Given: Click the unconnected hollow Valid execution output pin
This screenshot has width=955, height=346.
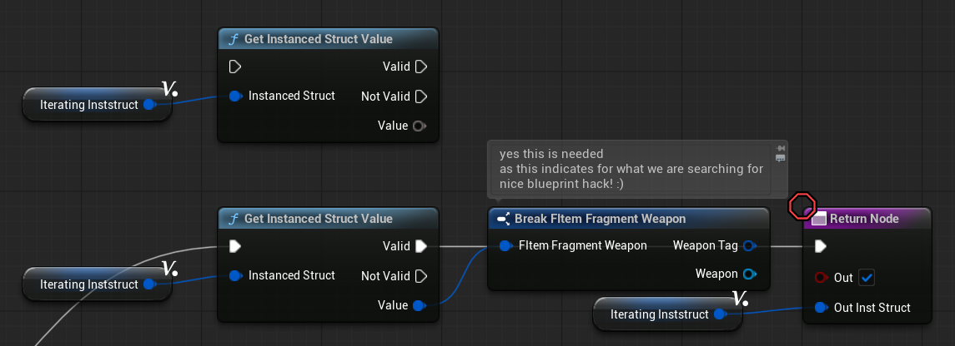Looking at the screenshot, I should (x=420, y=67).
